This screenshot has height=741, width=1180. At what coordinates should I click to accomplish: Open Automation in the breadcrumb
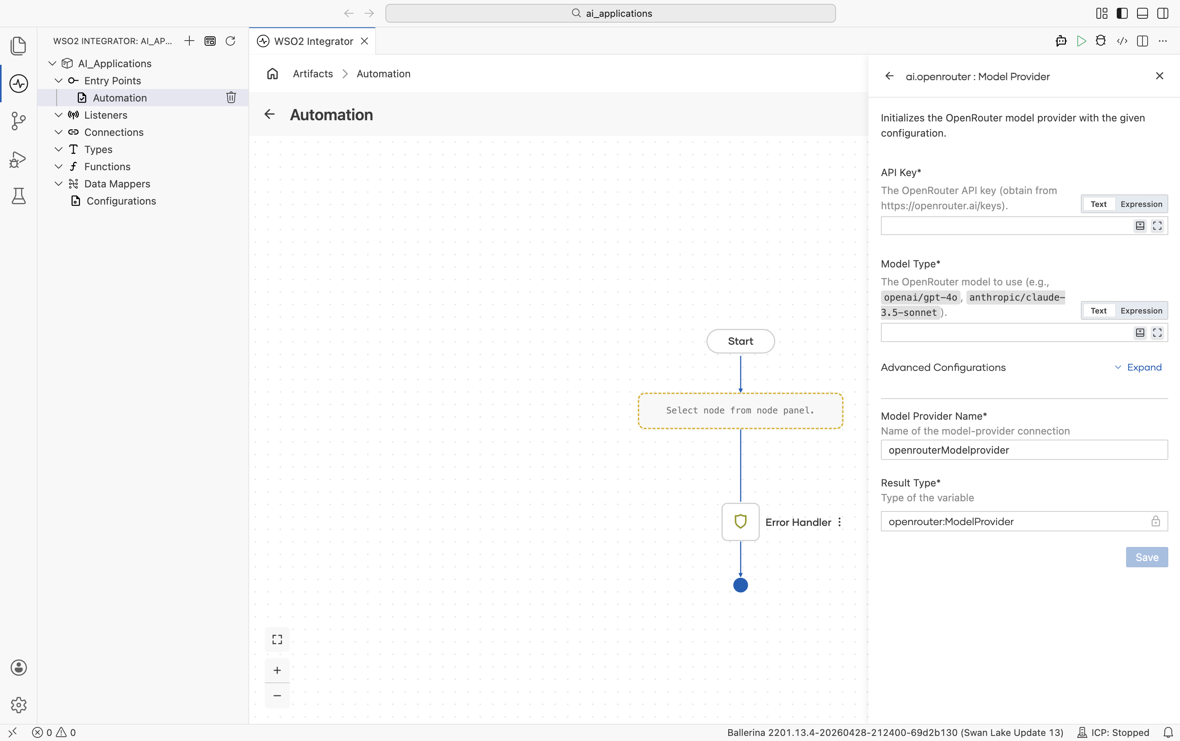pyautogui.click(x=383, y=73)
